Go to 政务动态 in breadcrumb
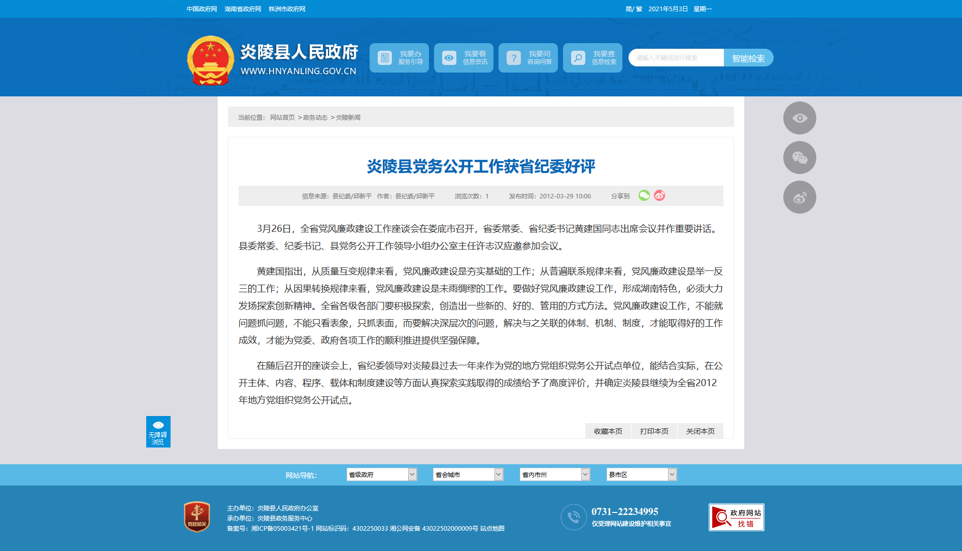This screenshot has width=962, height=551. pos(315,118)
